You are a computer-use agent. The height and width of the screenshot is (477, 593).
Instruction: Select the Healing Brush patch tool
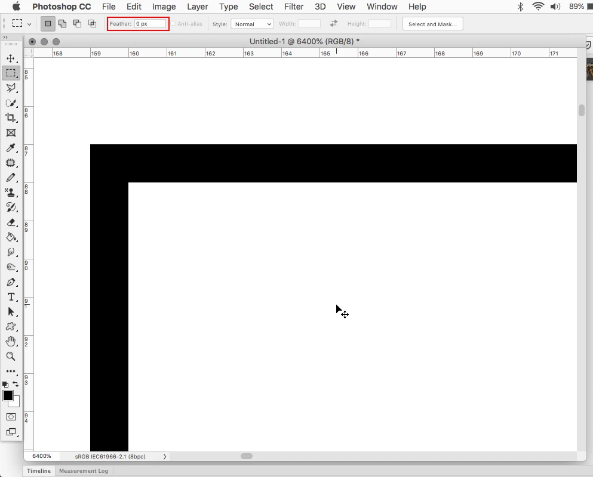point(11,163)
